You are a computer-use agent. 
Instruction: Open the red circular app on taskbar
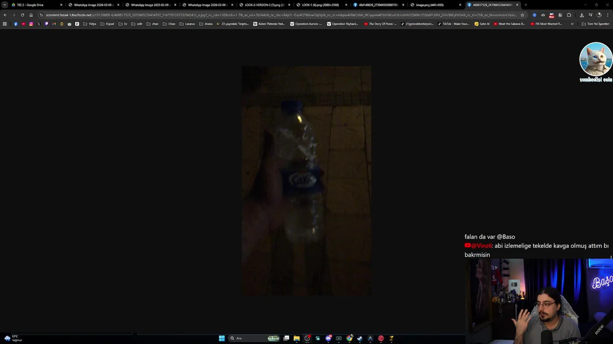pyautogui.click(x=381, y=338)
